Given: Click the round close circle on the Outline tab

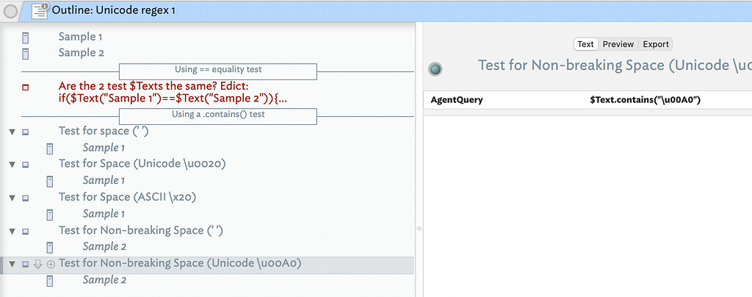Looking at the screenshot, I should click(12, 11).
